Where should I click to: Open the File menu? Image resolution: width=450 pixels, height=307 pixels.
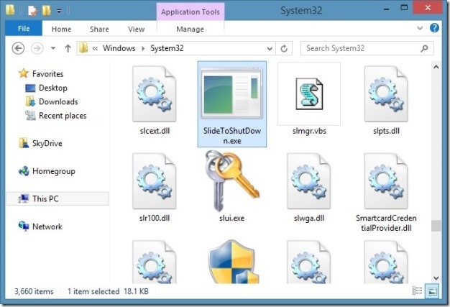pos(24,29)
